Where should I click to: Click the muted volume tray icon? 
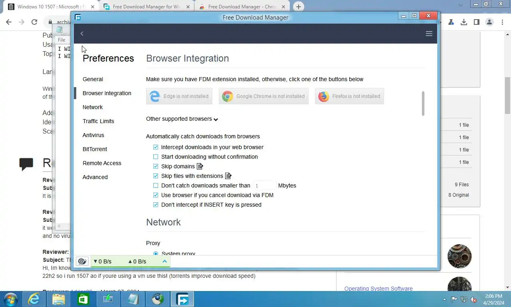click(x=474, y=299)
